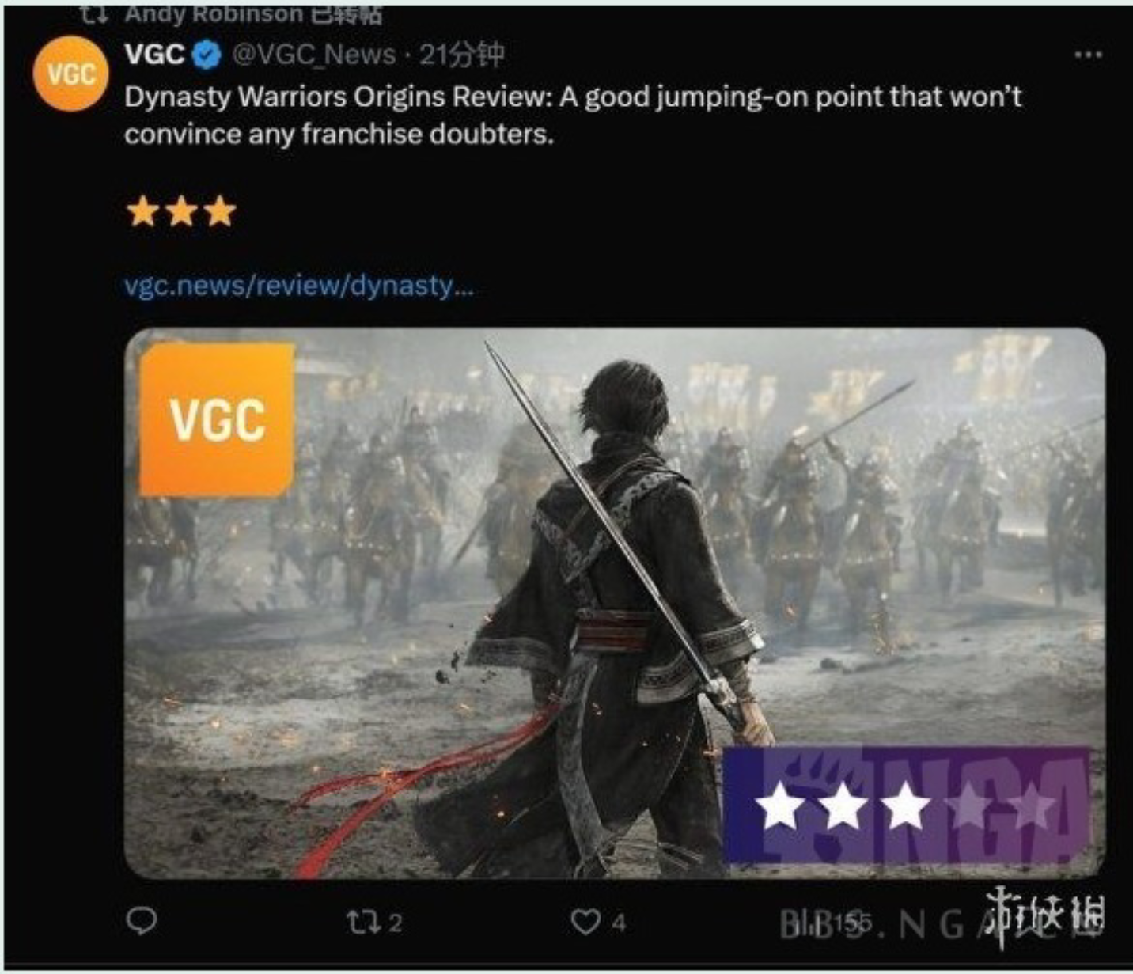Image resolution: width=1133 pixels, height=974 pixels.
Task: Click the blue verified checkmark badge
Action: 207,55
